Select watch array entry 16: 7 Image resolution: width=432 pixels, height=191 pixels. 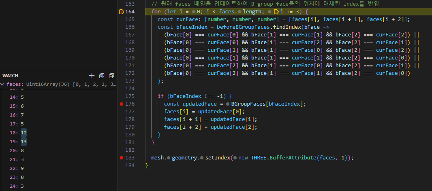pos(58,115)
